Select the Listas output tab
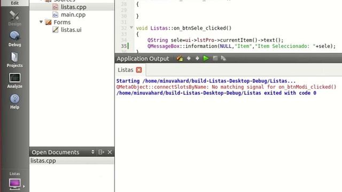This screenshot has height=192, width=342. tap(126, 70)
